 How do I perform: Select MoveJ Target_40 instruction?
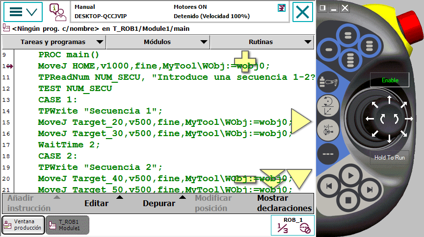pyautogui.click(x=165, y=179)
